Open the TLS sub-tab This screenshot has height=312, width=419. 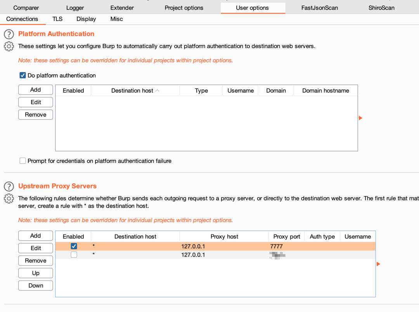[57, 19]
